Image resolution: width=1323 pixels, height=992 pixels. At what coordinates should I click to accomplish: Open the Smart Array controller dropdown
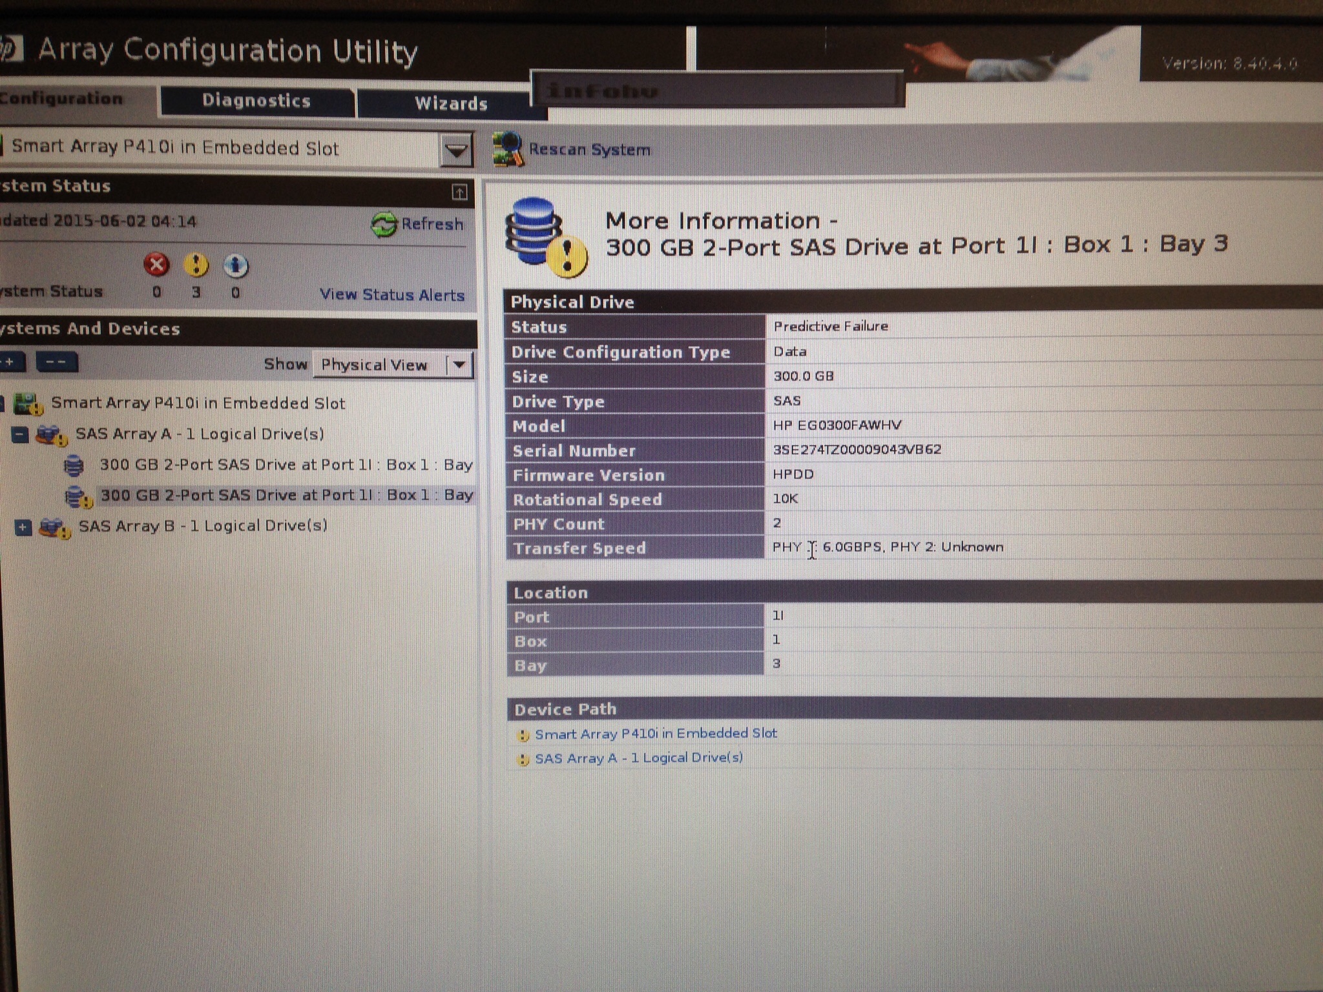click(x=456, y=150)
